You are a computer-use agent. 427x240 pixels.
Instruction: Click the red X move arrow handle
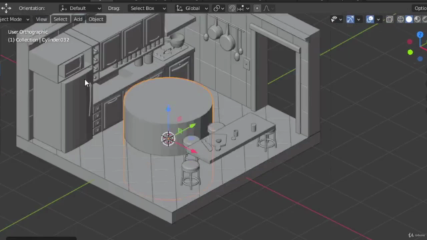click(194, 151)
